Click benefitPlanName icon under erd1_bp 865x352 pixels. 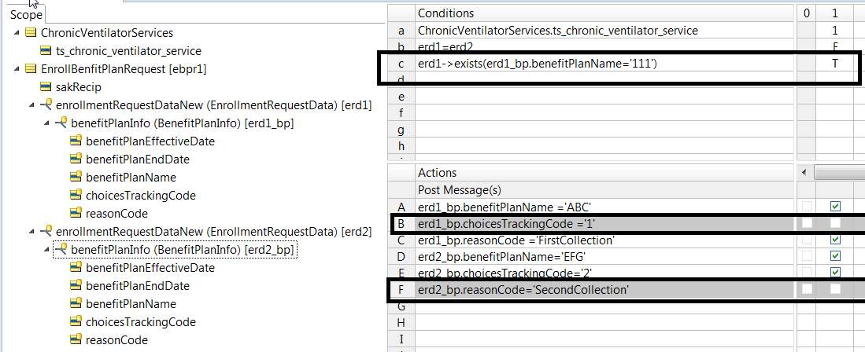pos(76,178)
